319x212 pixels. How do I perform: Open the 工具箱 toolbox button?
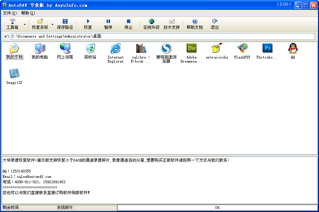(x=12, y=24)
